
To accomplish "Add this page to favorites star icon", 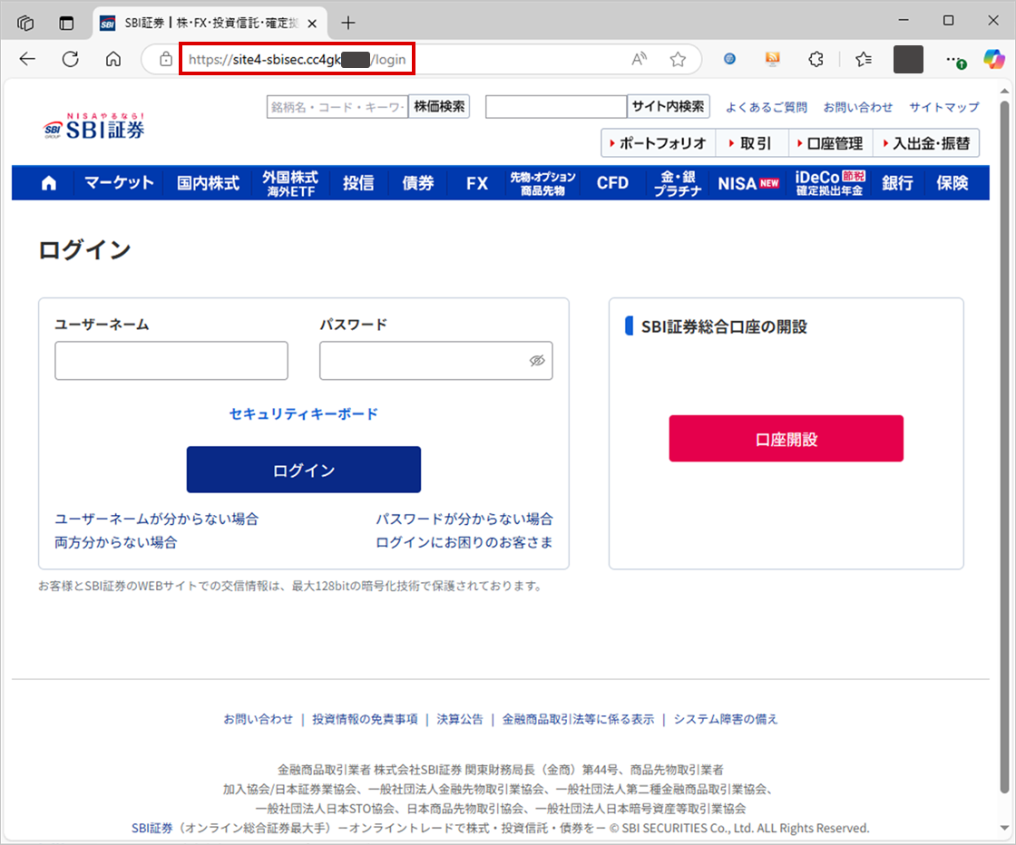I will (x=678, y=60).
